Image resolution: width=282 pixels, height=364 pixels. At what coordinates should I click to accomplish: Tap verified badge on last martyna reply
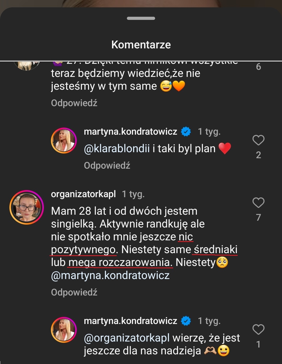click(186, 321)
